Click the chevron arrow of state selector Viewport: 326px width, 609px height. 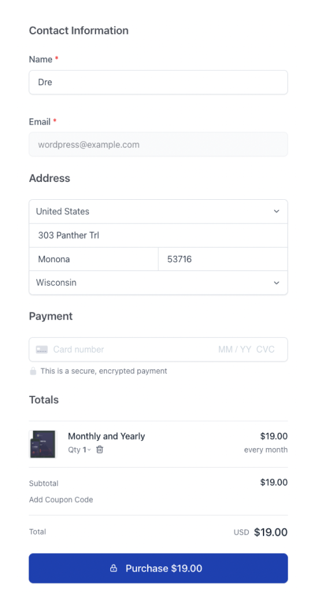point(276,283)
